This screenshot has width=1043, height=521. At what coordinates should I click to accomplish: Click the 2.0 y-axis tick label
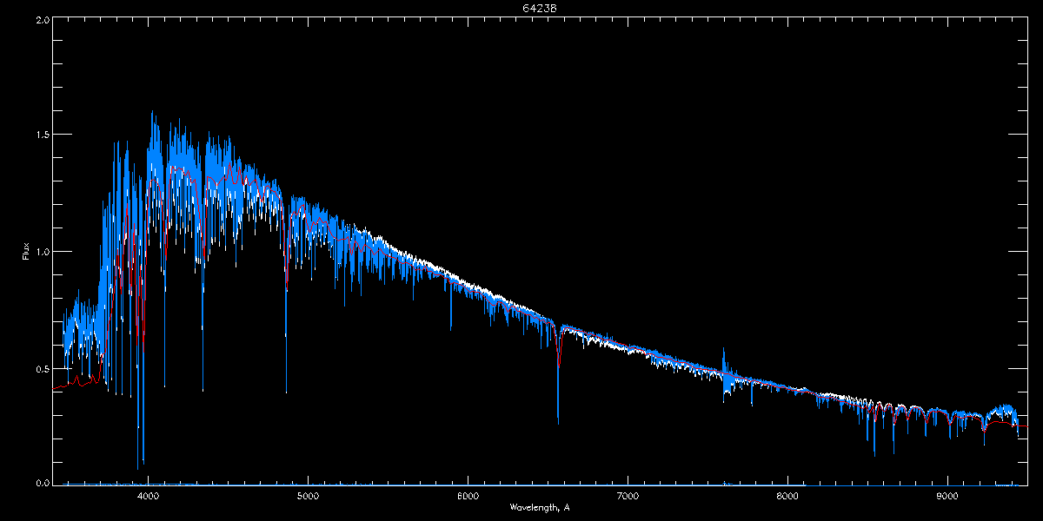pos(41,19)
